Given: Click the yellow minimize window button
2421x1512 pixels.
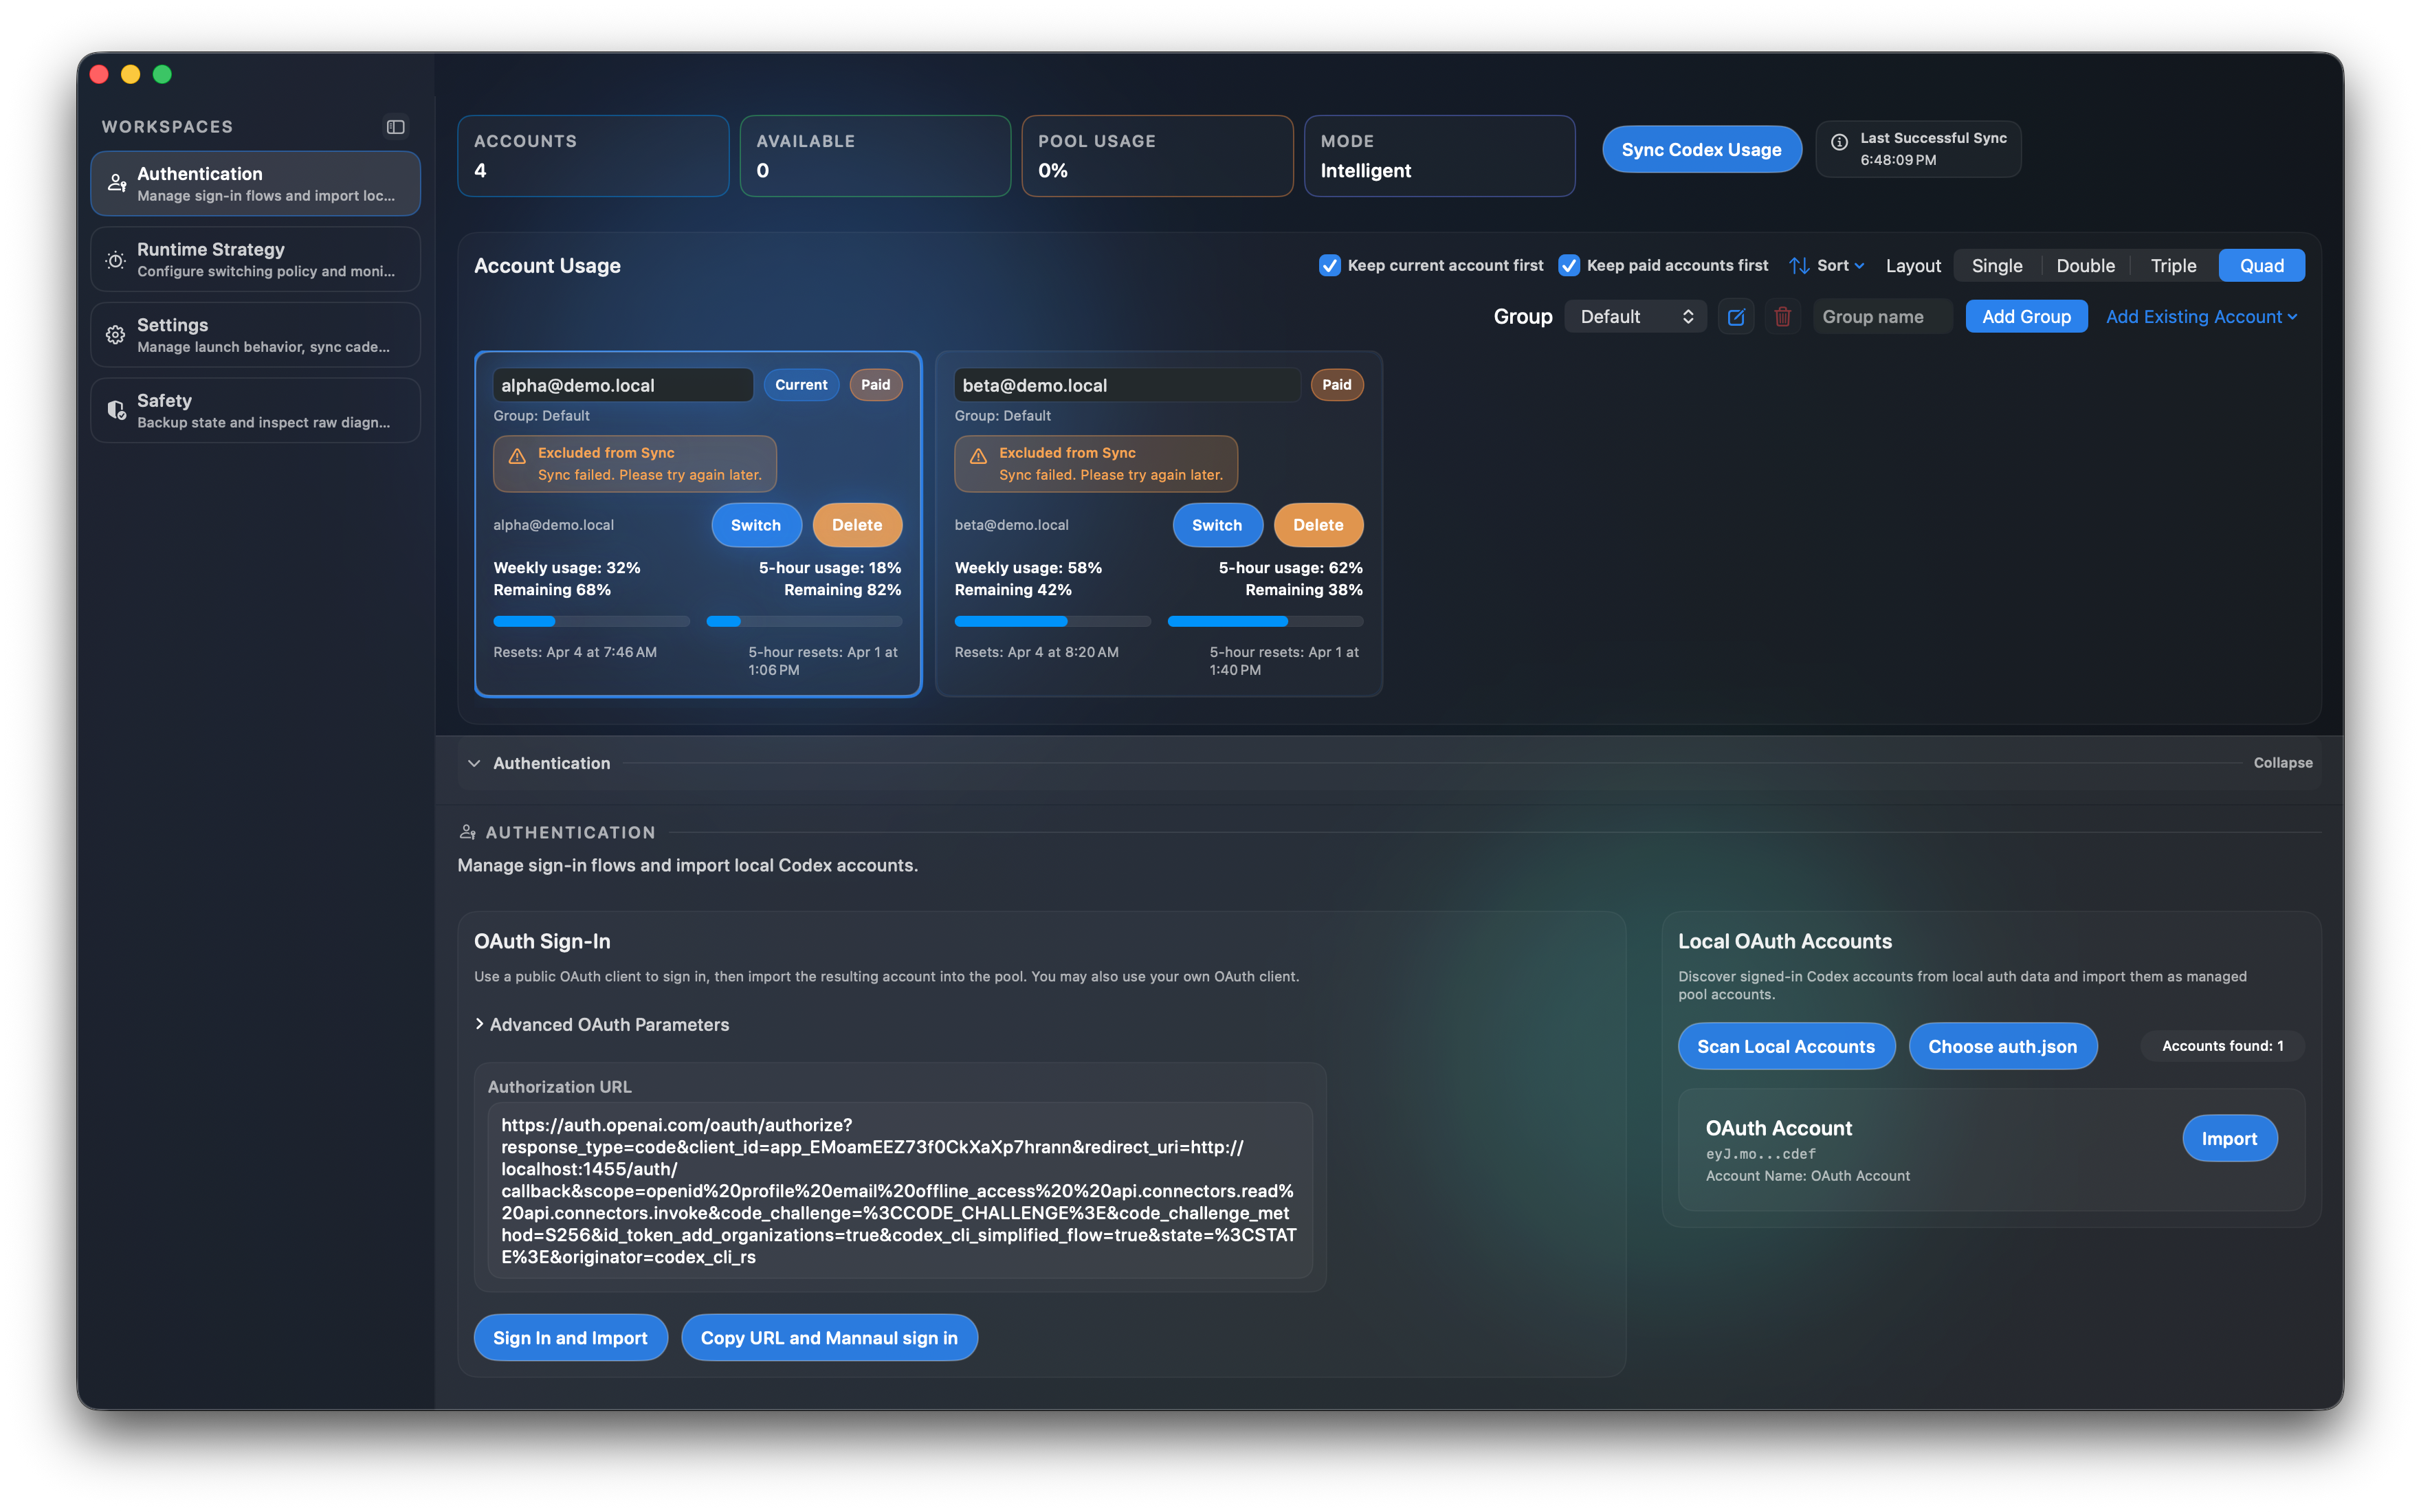Looking at the screenshot, I should click(x=130, y=74).
